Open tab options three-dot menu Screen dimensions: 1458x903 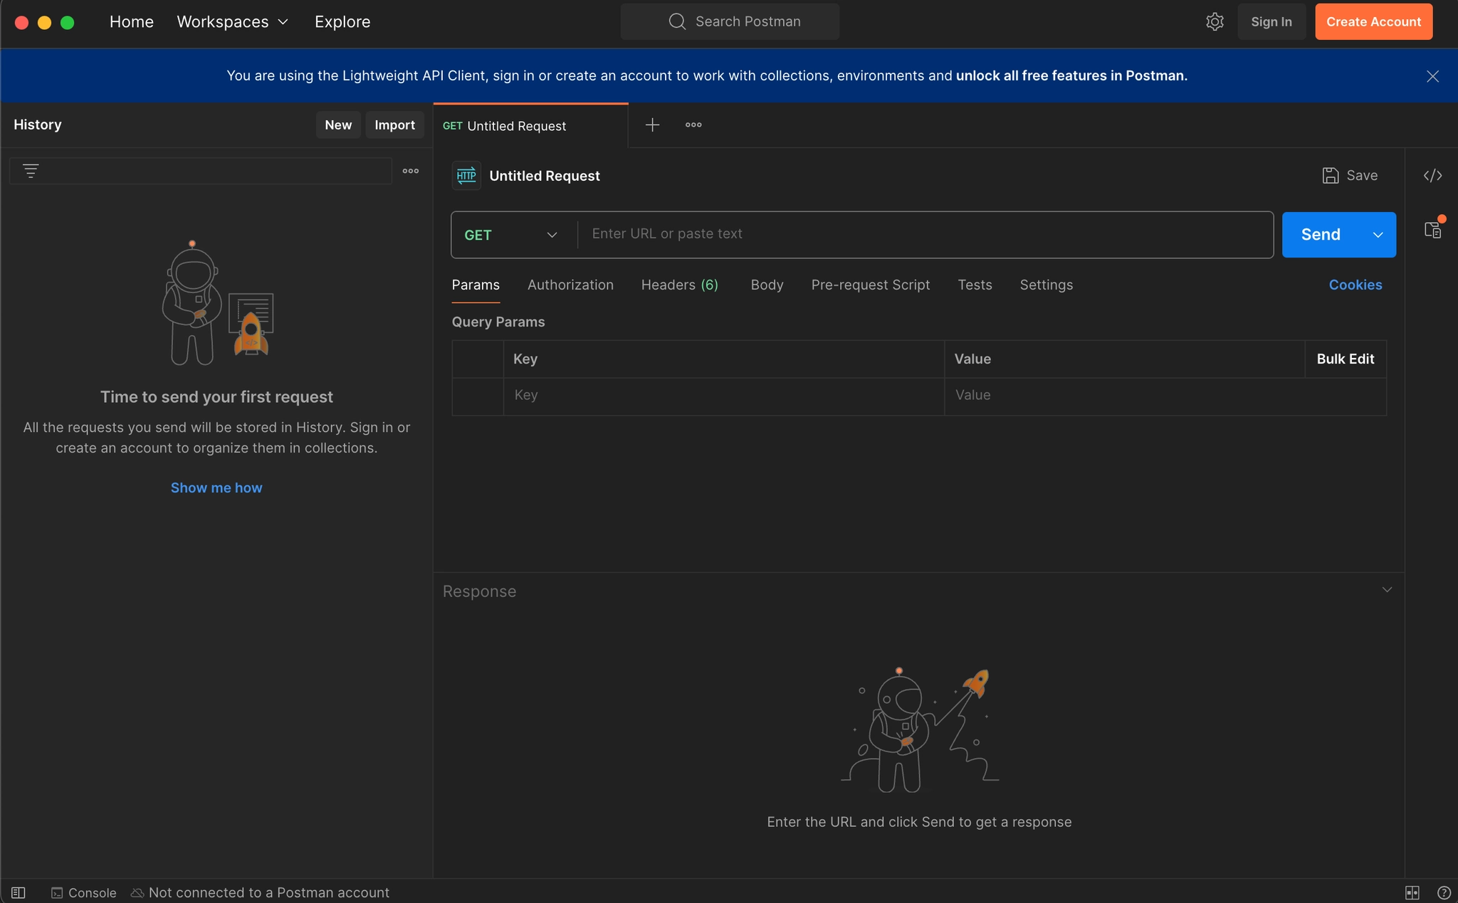pos(693,125)
